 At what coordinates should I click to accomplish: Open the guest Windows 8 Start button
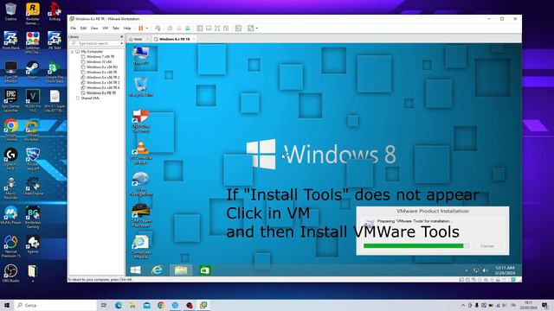135,270
